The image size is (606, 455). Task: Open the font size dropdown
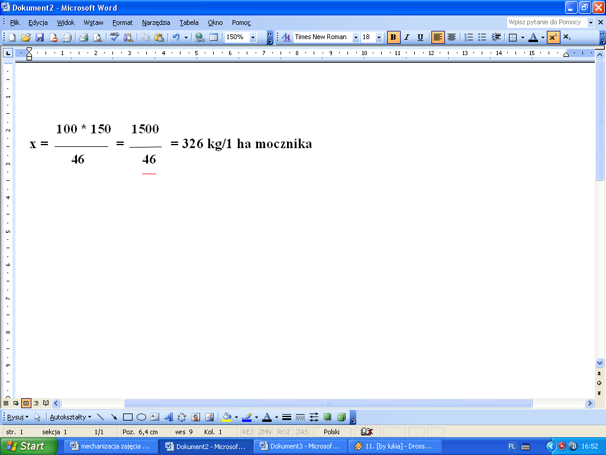(379, 37)
